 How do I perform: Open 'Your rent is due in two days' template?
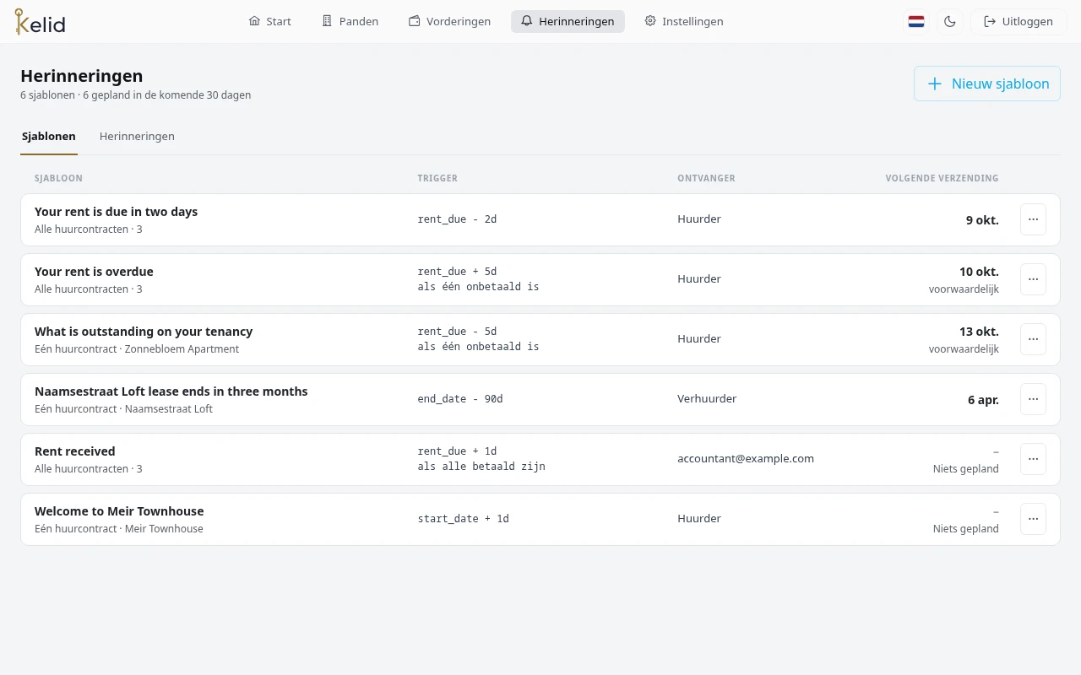pyautogui.click(x=116, y=212)
